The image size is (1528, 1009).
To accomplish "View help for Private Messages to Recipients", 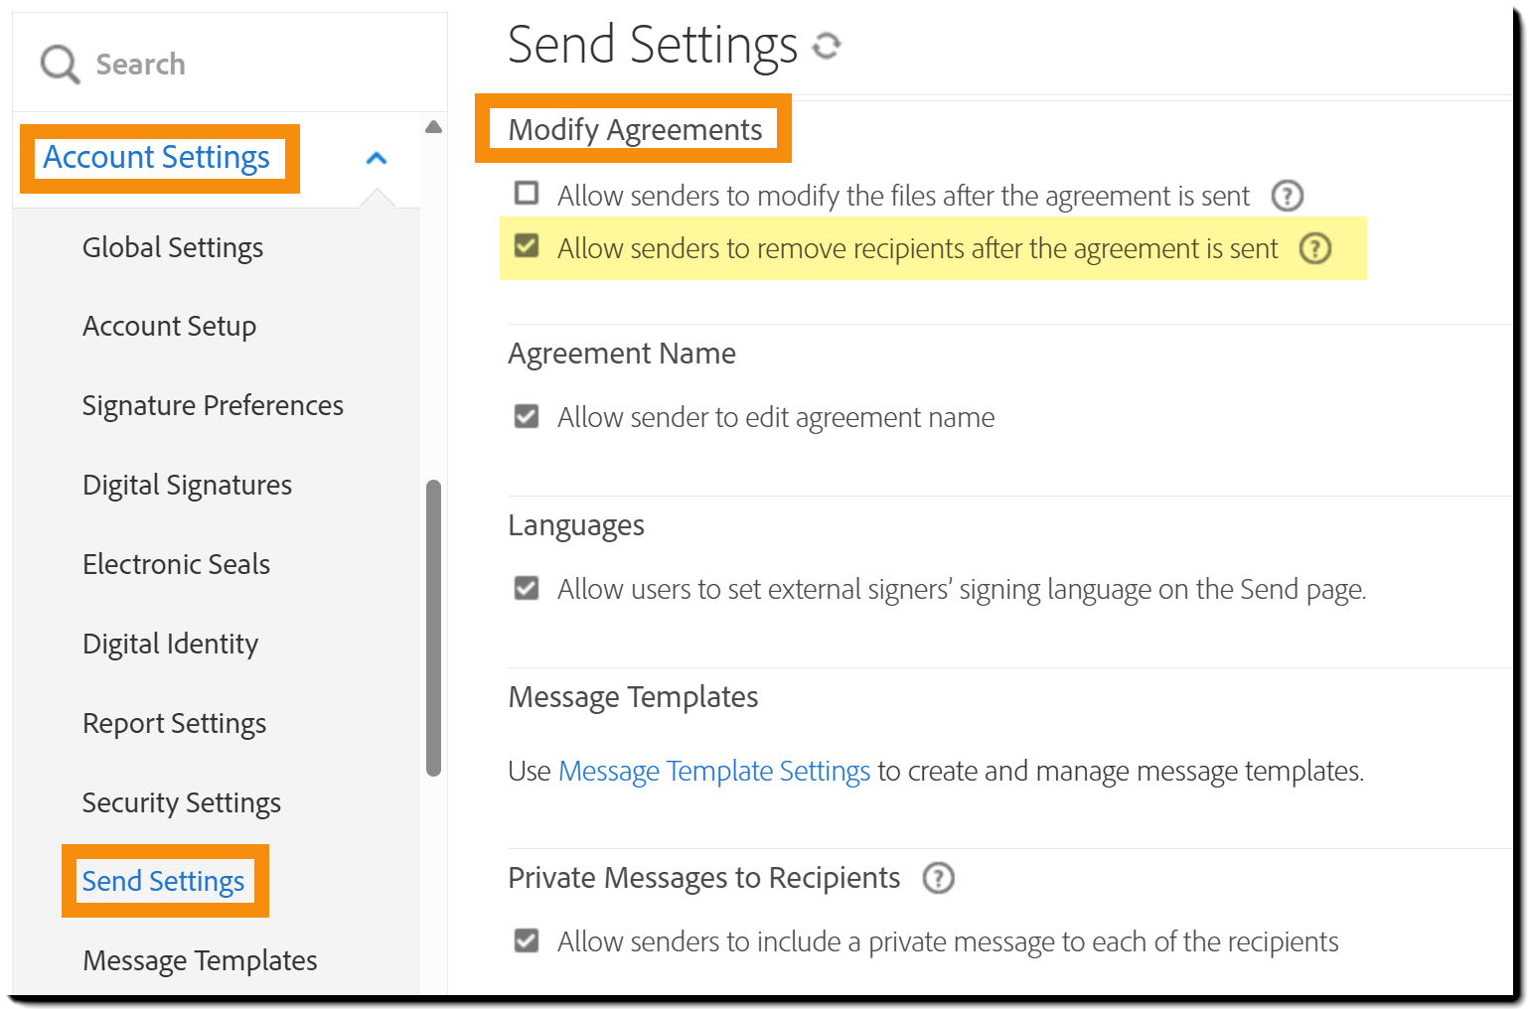I will [x=937, y=878].
